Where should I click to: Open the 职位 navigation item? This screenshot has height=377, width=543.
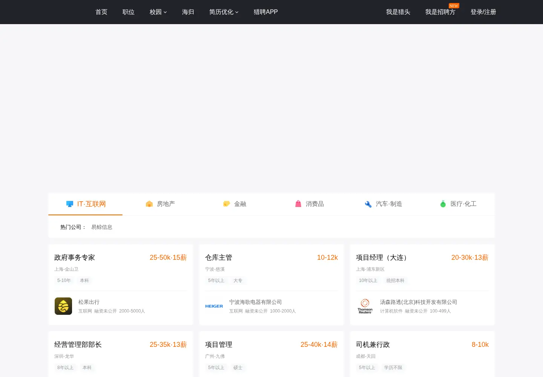pyautogui.click(x=129, y=12)
